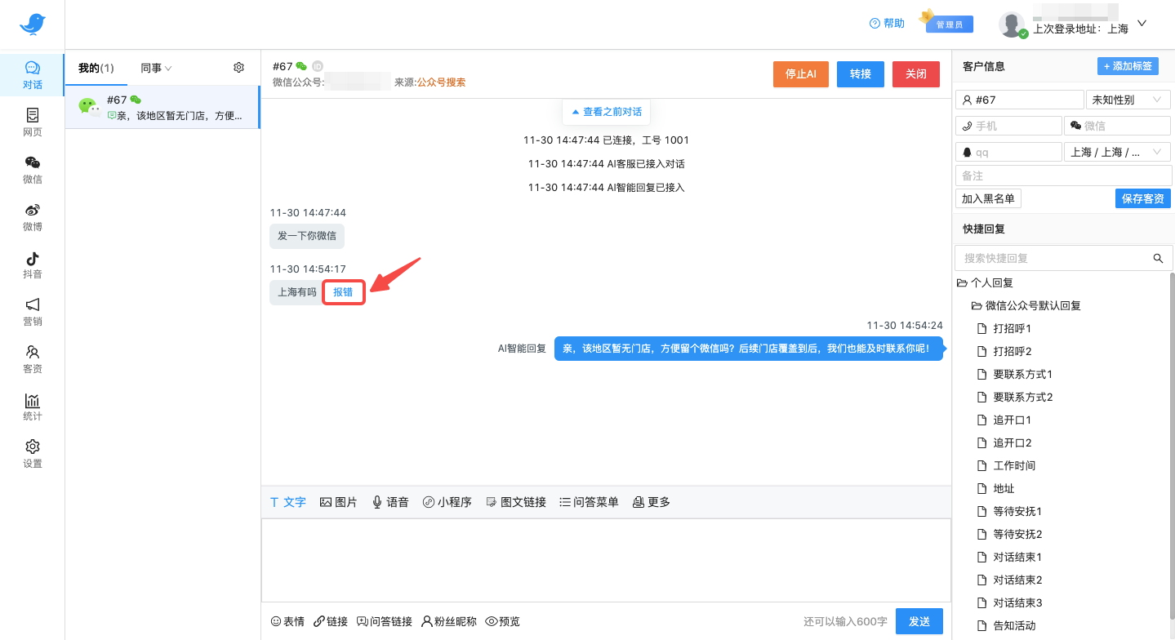The width and height of the screenshot is (1175, 640).
Task: Expand the 同事 colleagues dropdown tab
Action: click(156, 69)
